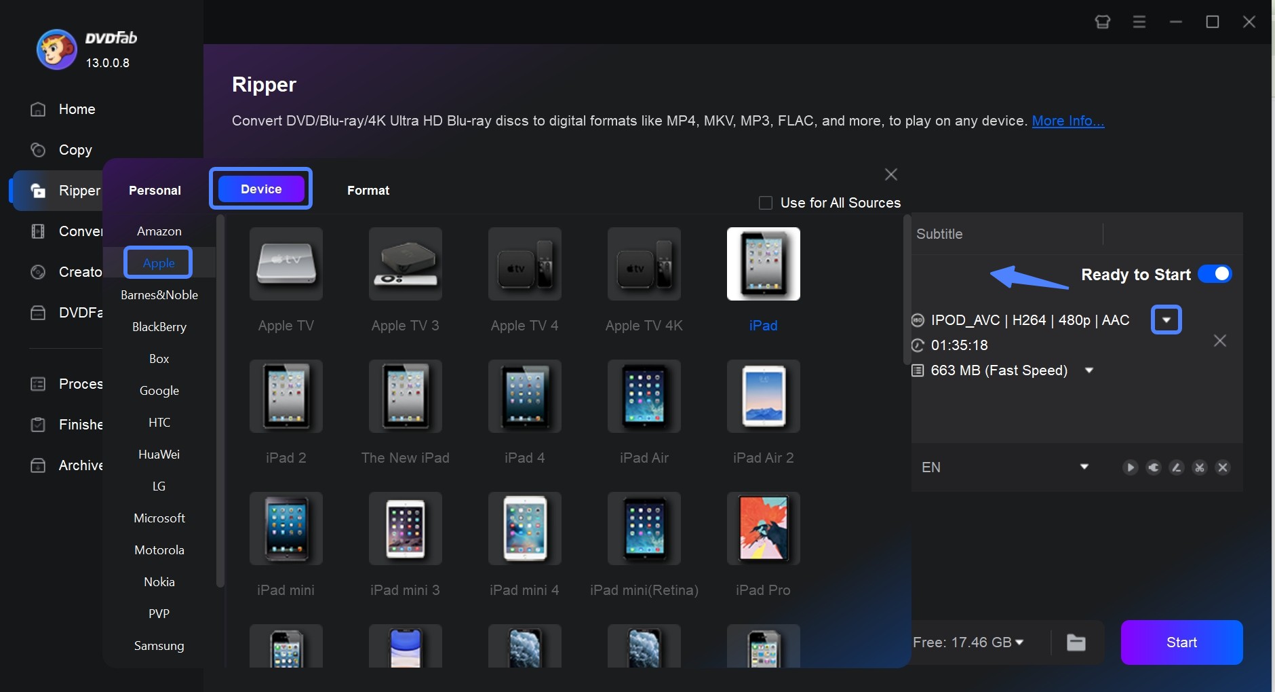Viewport: 1275px width, 692px height.
Task: Preview the subtitle track with play icon
Action: (x=1129, y=467)
